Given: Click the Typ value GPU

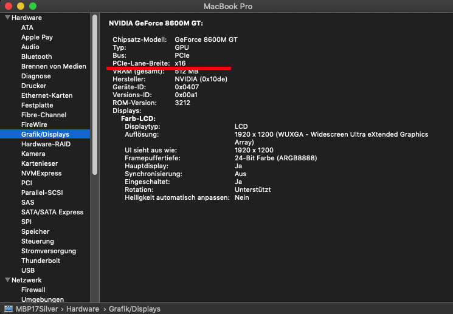Looking at the screenshot, I should pyautogui.click(x=182, y=47).
